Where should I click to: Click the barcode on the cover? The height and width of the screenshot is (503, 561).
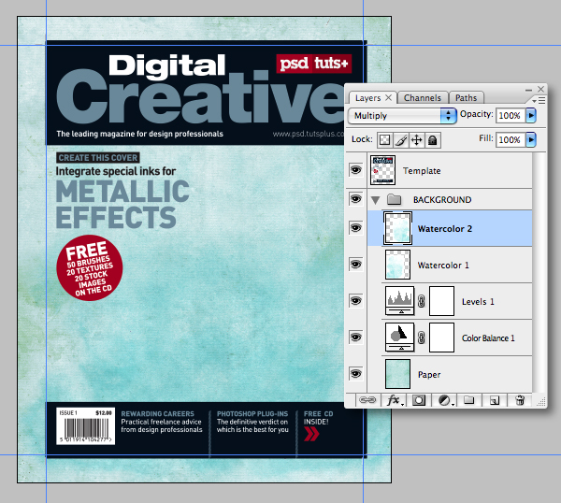pyautogui.click(x=85, y=426)
